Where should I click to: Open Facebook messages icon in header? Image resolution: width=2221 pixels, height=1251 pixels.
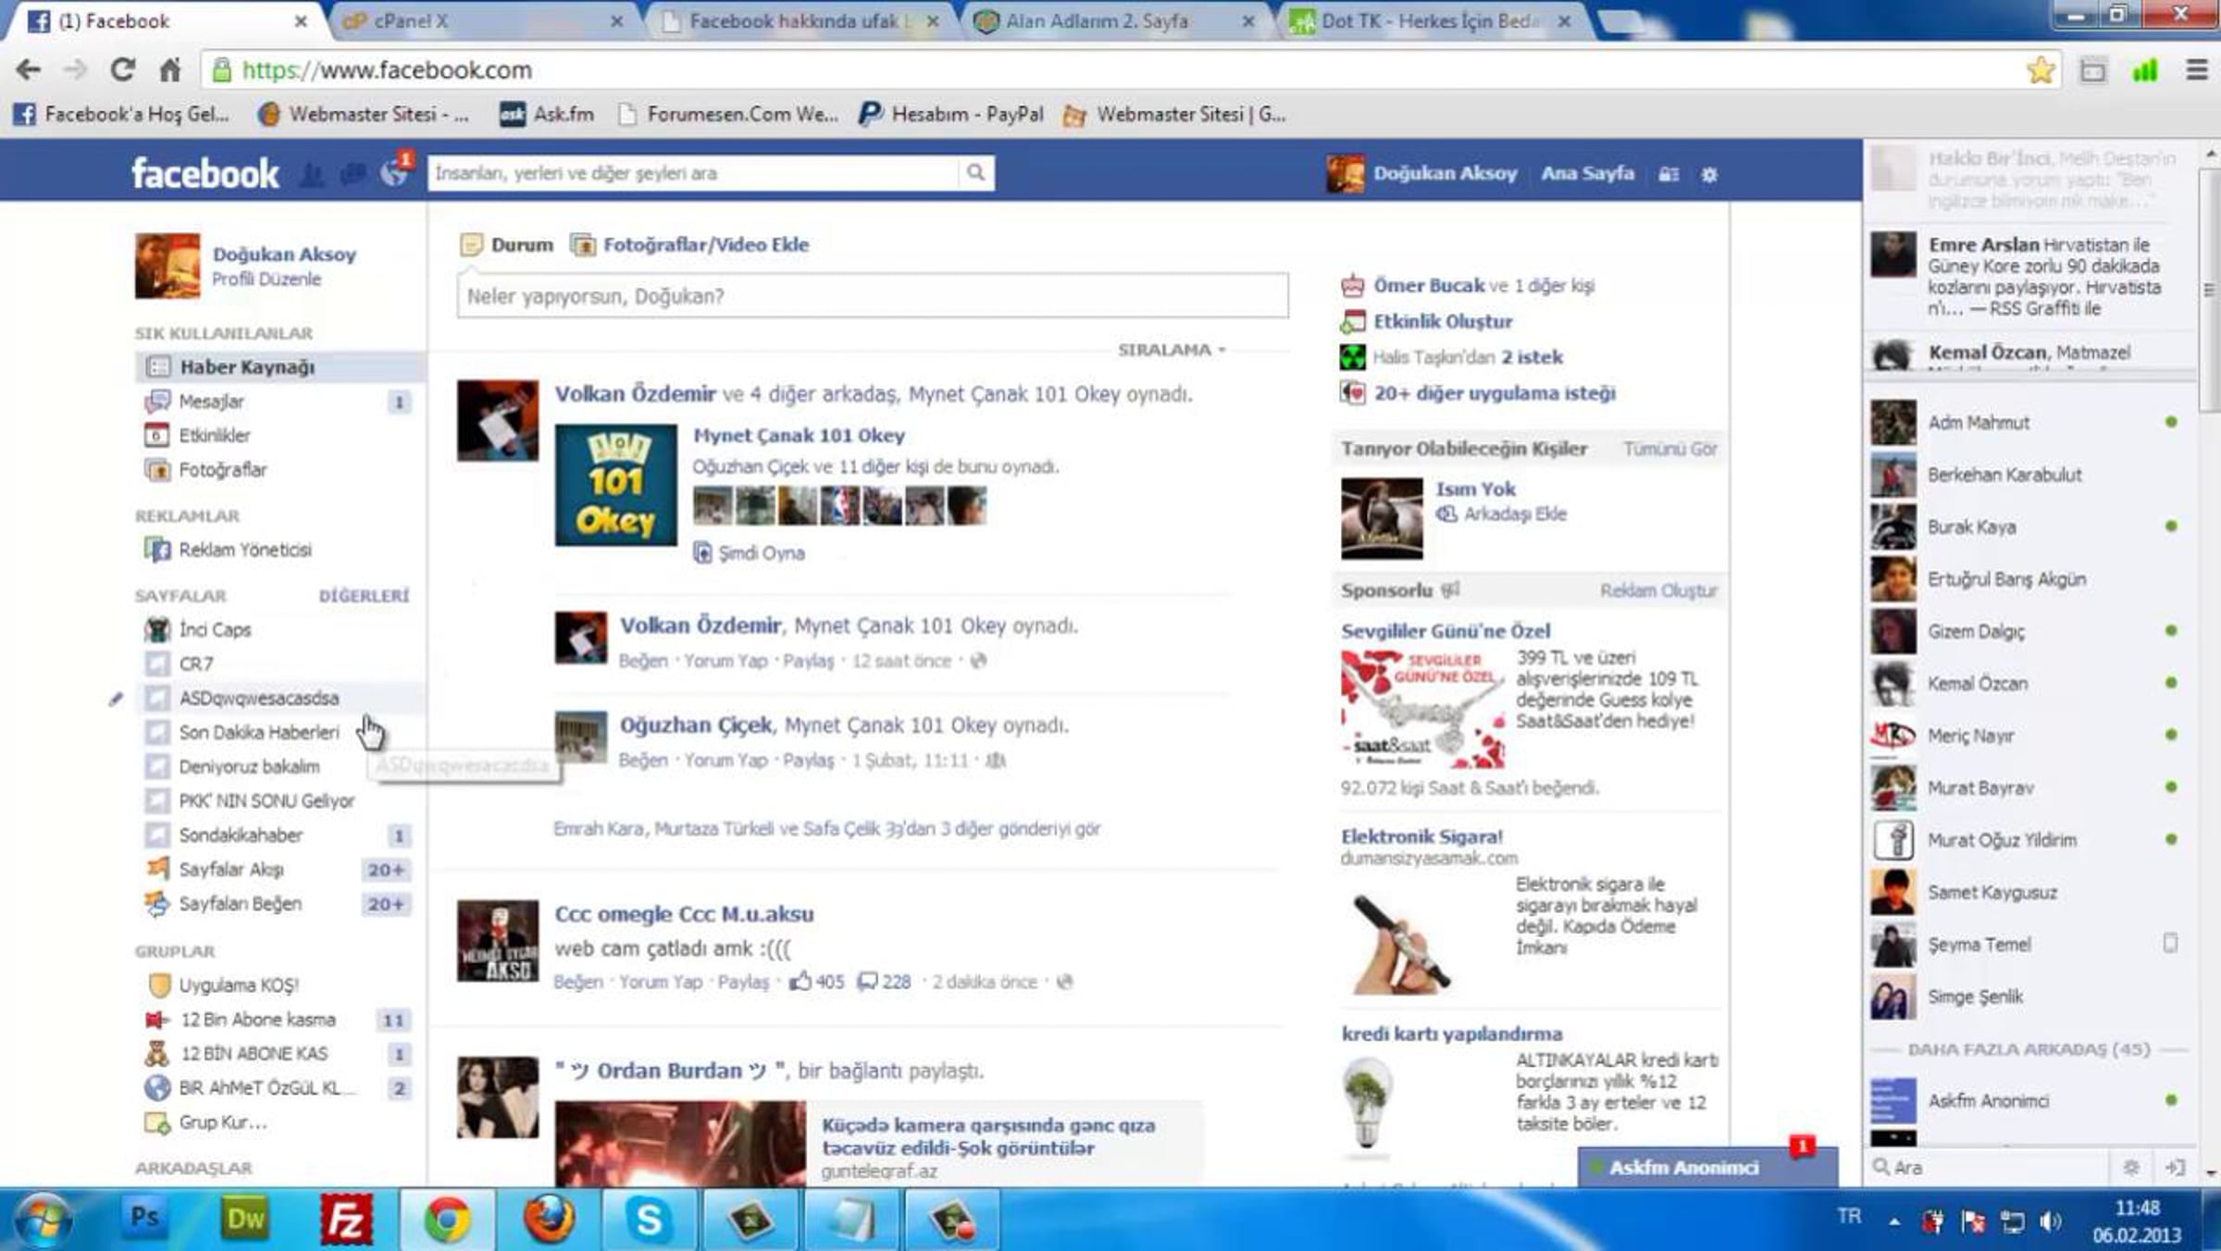coord(353,174)
